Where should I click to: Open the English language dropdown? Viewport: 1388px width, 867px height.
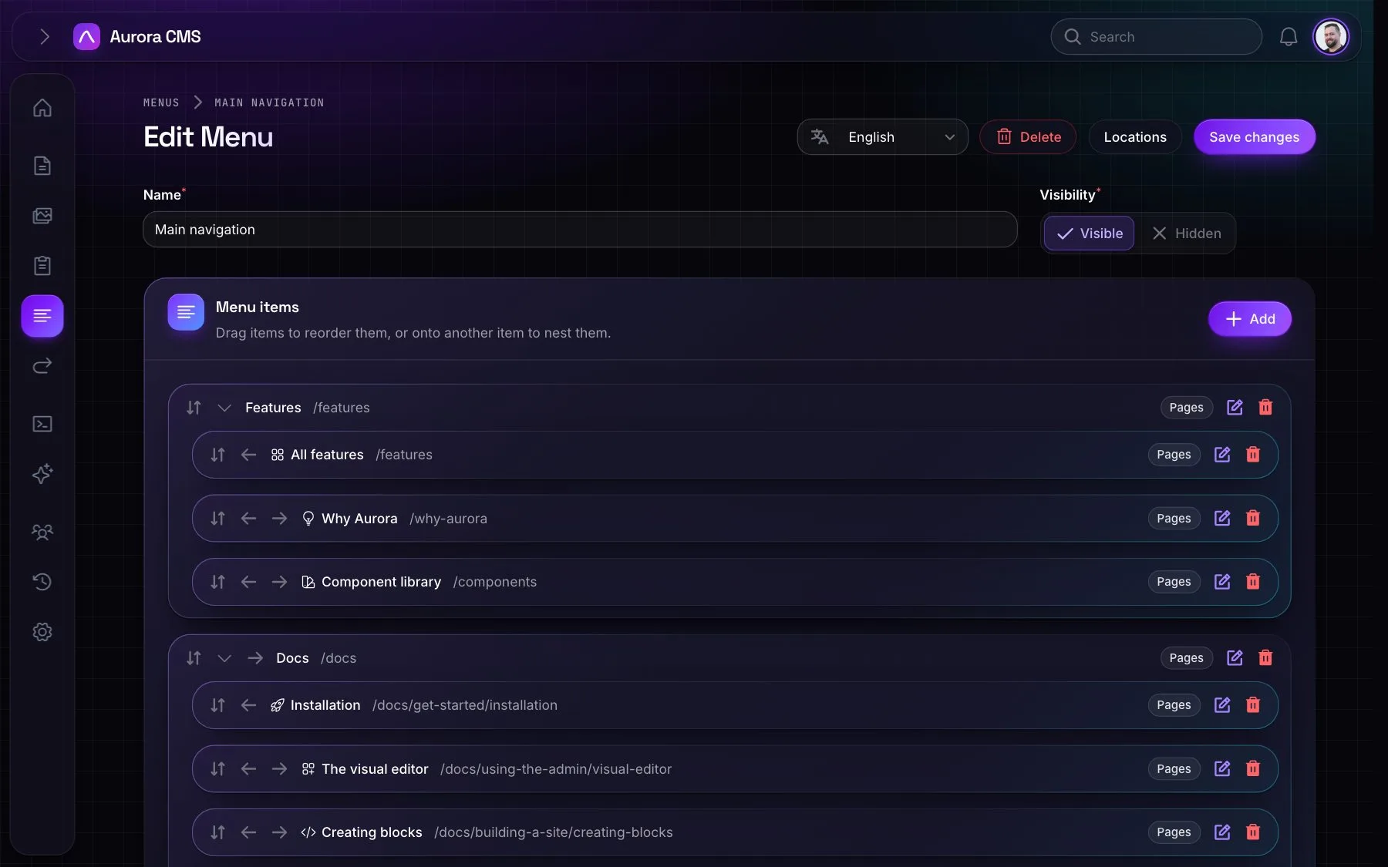coord(882,137)
